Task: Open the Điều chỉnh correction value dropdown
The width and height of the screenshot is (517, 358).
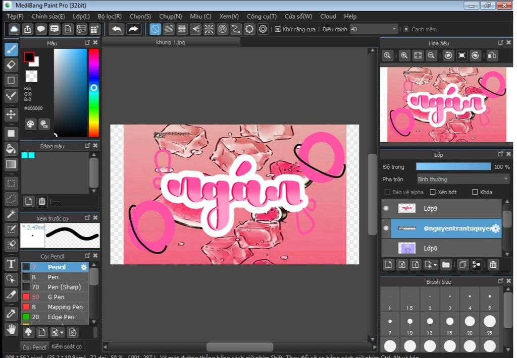Action: (373, 29)
